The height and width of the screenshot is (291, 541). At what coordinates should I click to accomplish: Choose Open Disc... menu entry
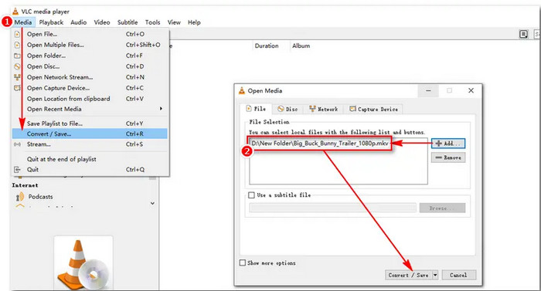90,66
